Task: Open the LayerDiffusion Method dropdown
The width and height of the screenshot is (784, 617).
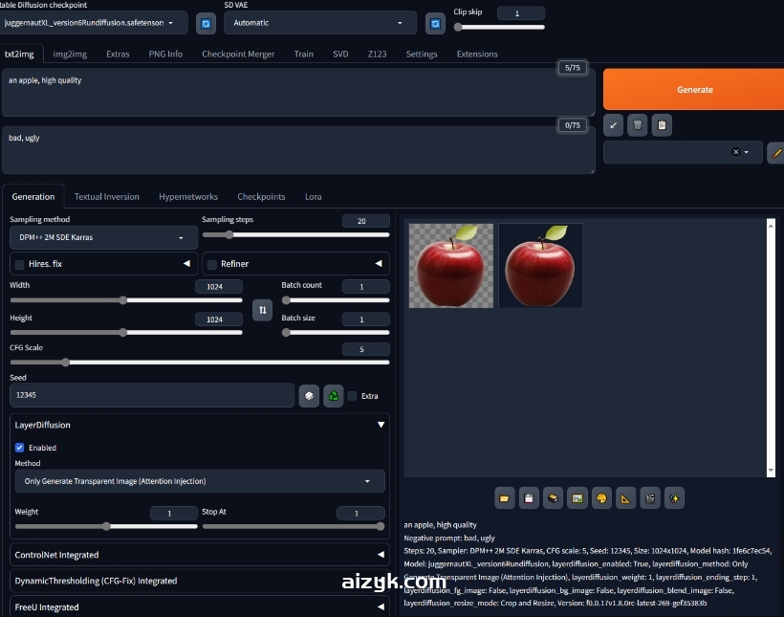Action: pos(199,481)
